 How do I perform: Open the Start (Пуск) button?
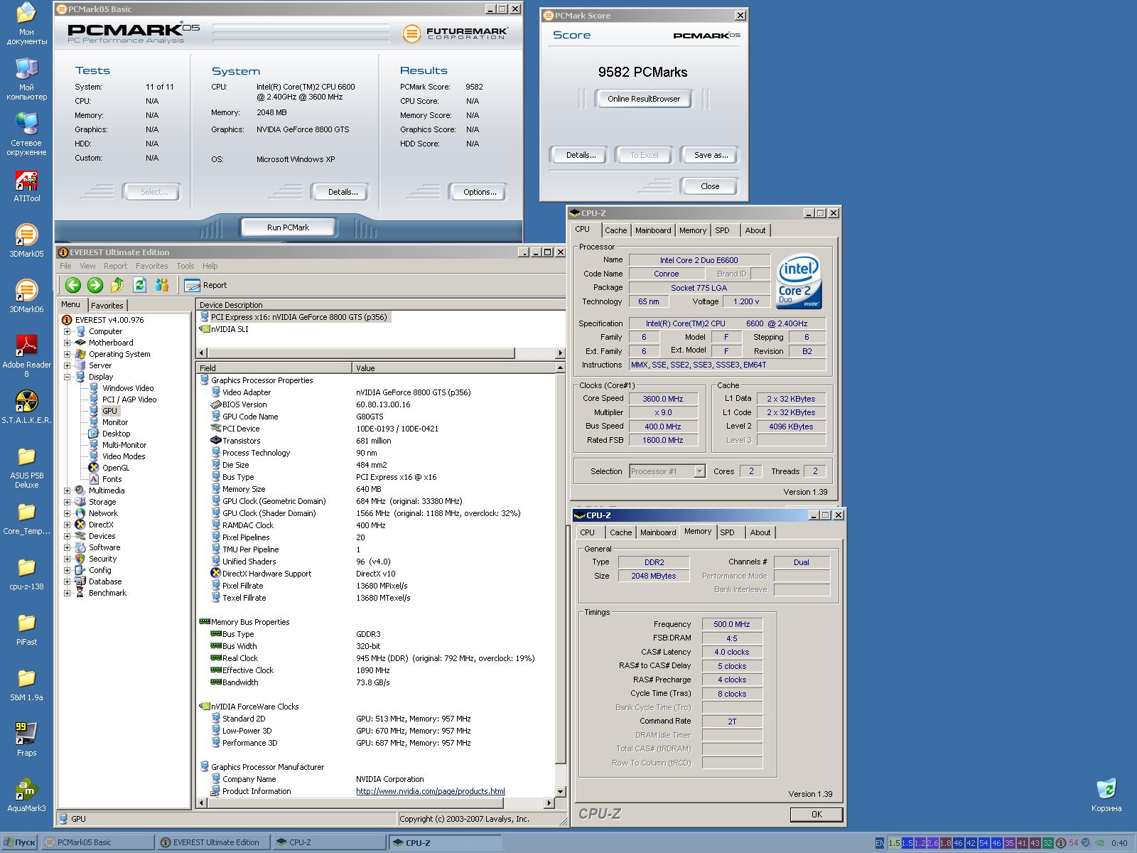19,842
